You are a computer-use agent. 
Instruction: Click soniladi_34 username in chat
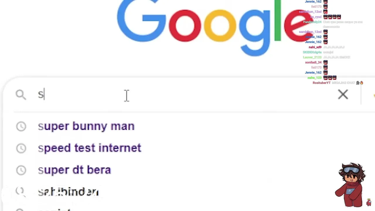313,62
